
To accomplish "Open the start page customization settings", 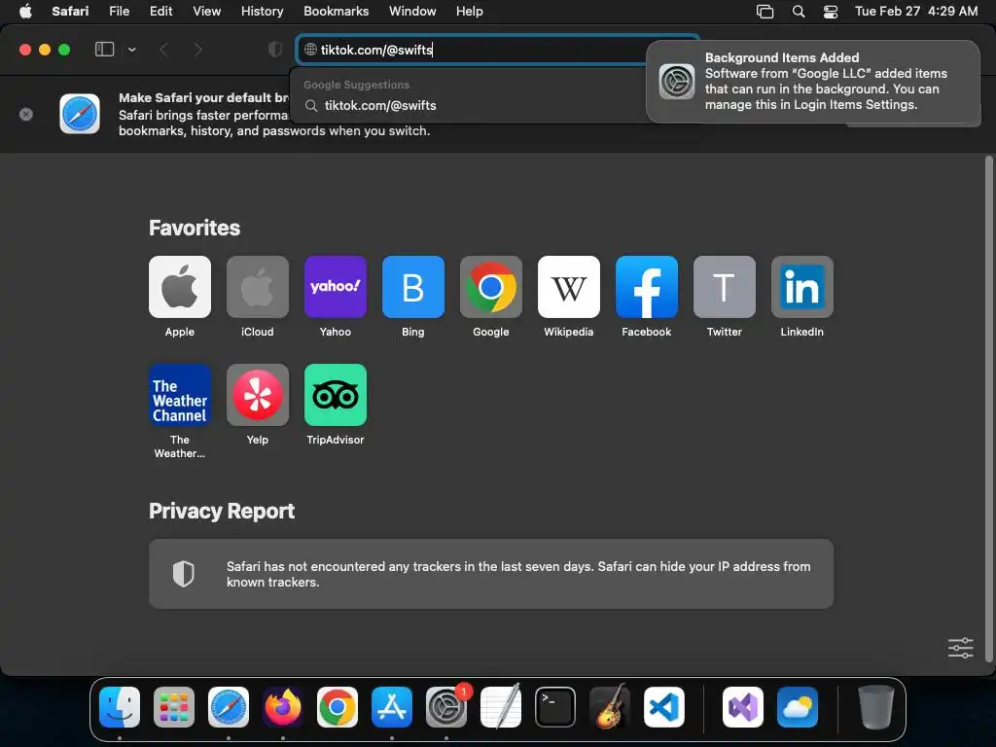I will point(960,648).
